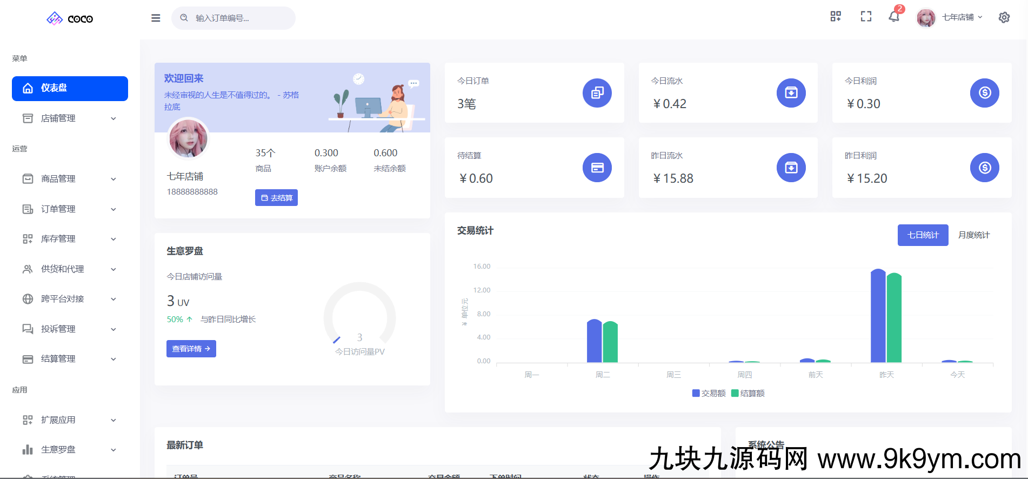Switch to the 月度统计 tab
The image size is (1028, 479).
tap(974, 235)
